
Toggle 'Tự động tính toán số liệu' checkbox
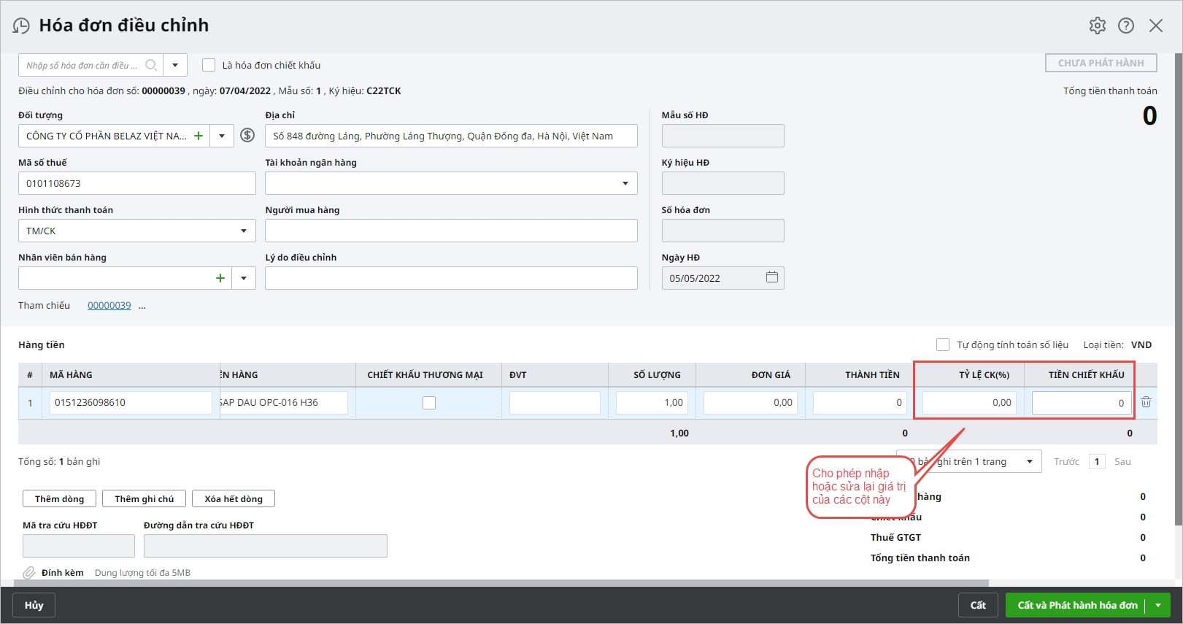(943, 344)
